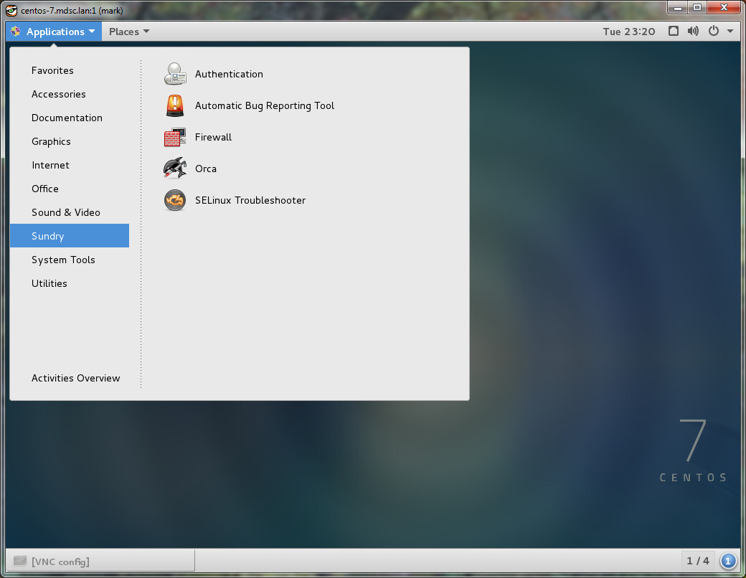Click the power icon in top bar
746x578 pixels.
[x=713, y=32]
